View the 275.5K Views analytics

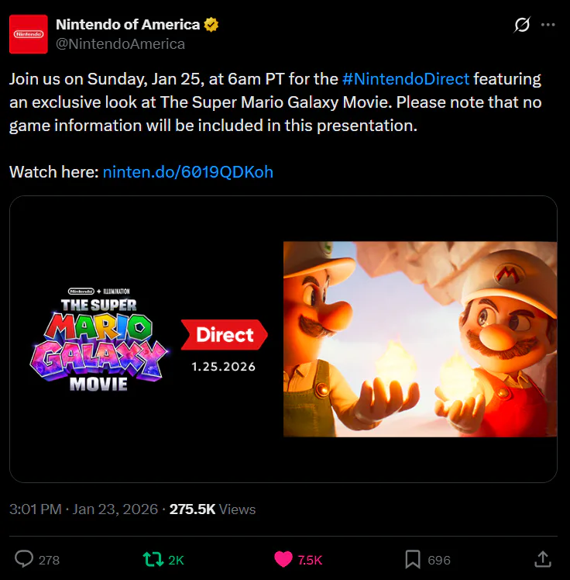coord(212,509)
